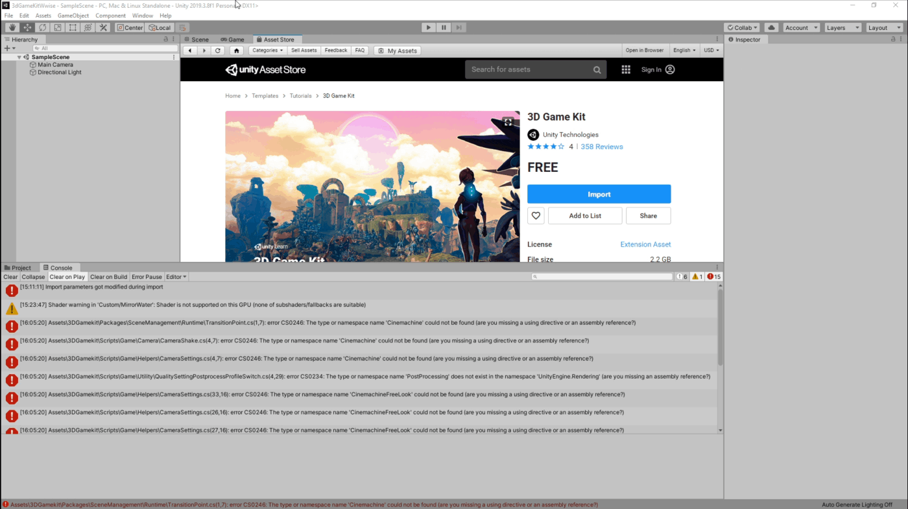Lock the Hierarchy panel
Screen dimensions: 908x509
(166, 40)
